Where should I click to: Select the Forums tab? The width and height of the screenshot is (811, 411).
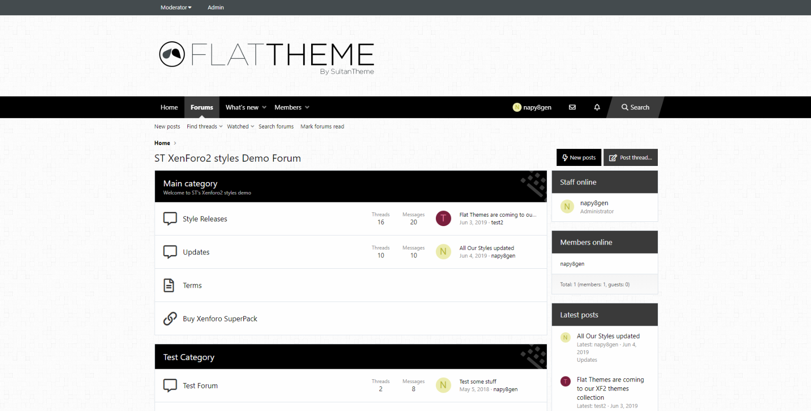[202, 107]
